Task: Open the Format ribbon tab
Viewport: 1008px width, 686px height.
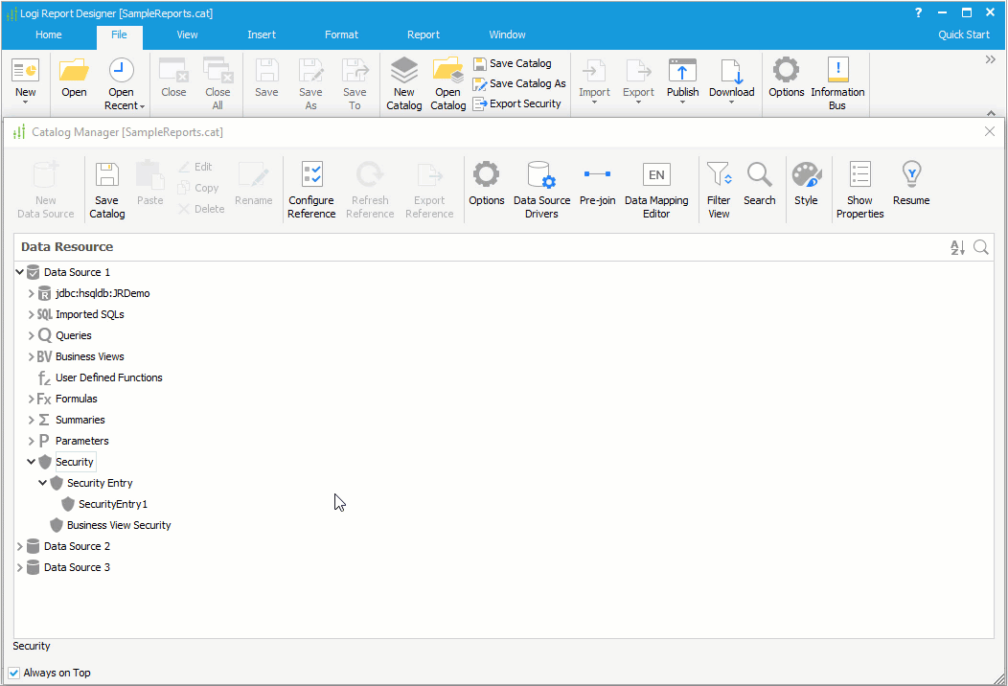Action: [341, 34]
